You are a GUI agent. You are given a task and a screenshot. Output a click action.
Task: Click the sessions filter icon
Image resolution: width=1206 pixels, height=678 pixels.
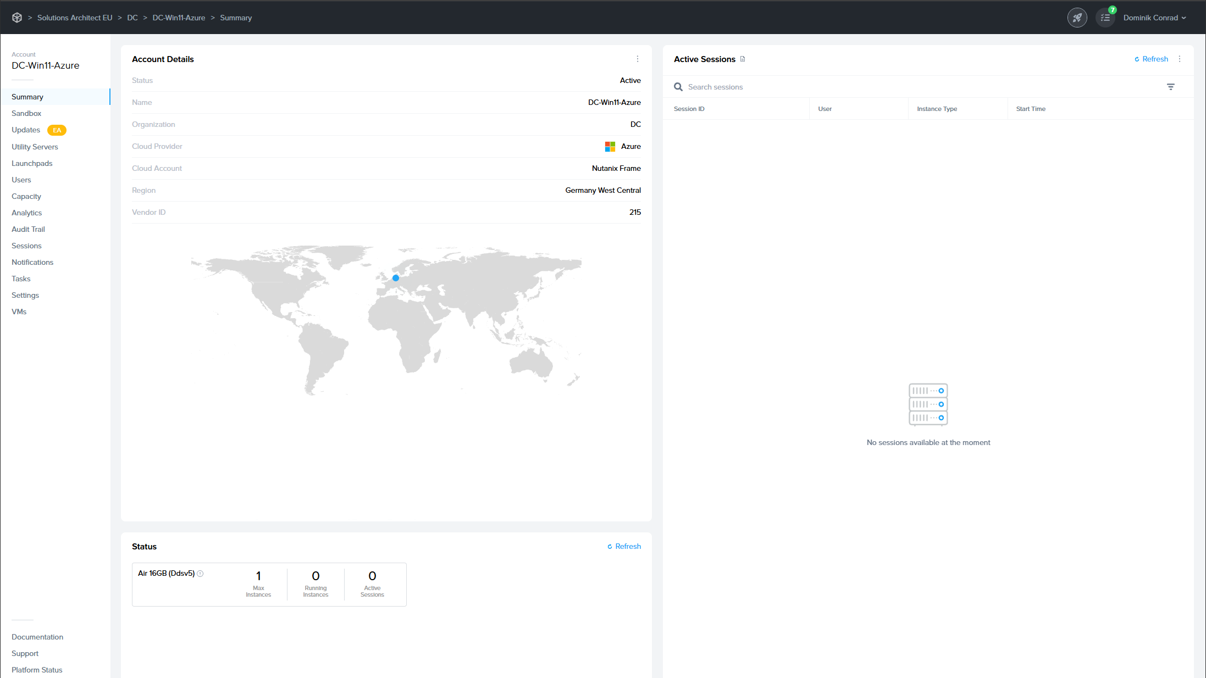[1170, 87]
